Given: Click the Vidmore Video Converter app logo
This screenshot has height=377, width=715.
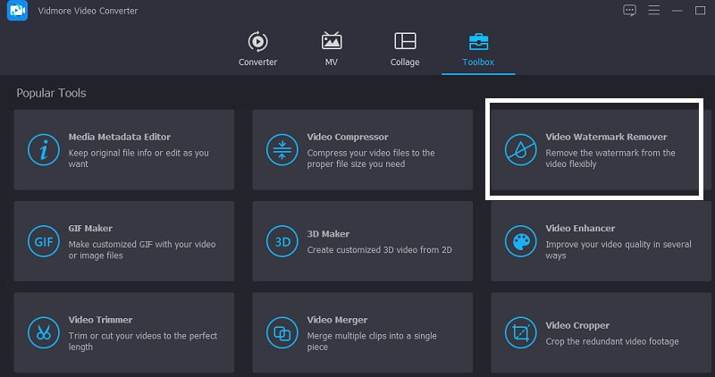Looking at the screenshot, I should tap(16, 11).
